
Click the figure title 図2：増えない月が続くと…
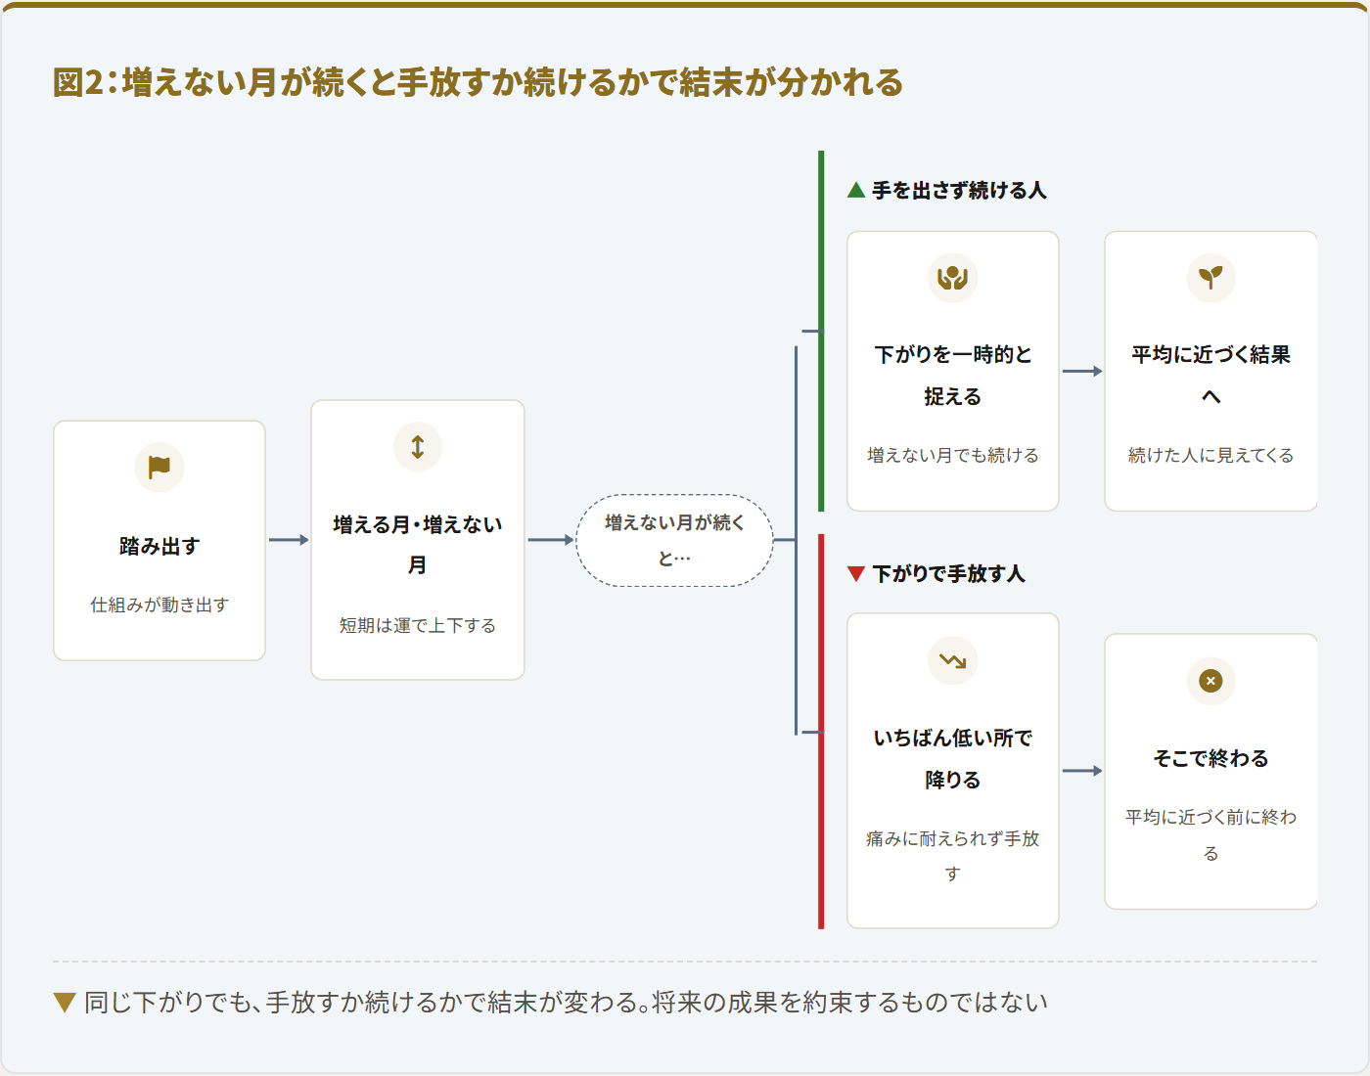point(478,83)
